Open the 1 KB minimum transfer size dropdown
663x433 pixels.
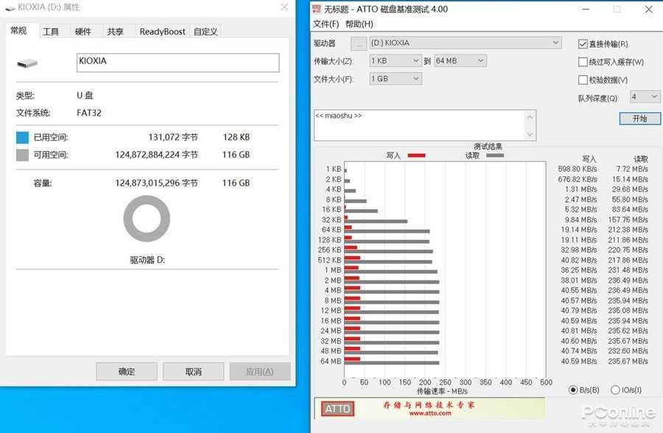pos(396,61)
